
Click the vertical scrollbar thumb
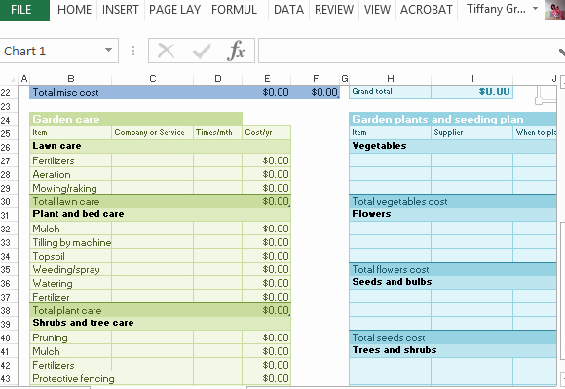click(562, 291)
